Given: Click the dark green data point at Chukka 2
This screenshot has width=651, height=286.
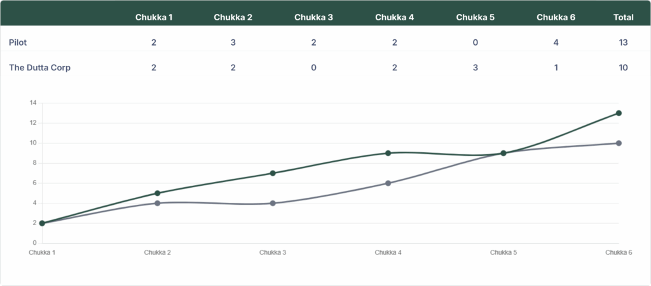Looking at the screenshot, I should coord(158,193).
